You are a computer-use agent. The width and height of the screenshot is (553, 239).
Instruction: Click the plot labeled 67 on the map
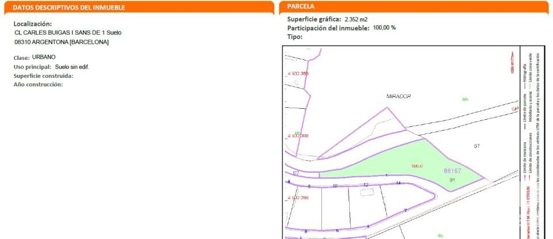point(477,146)
